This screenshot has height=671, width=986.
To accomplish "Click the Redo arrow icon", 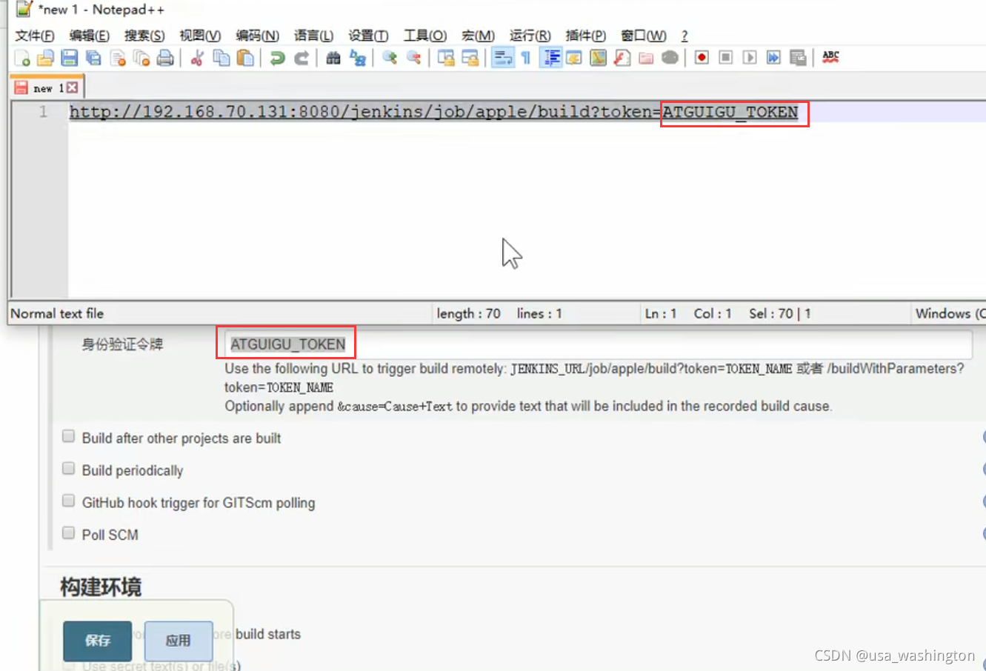I will 302,58.
